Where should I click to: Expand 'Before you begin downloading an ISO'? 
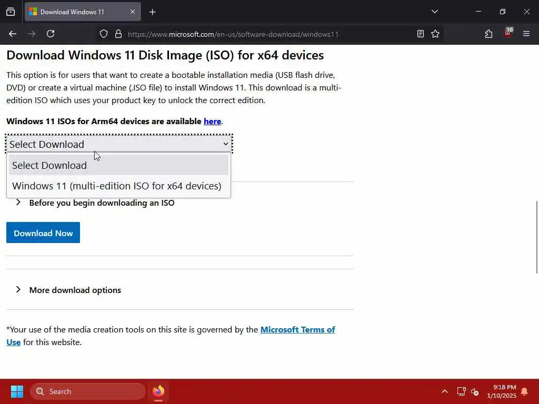click(x=102, y=203)
